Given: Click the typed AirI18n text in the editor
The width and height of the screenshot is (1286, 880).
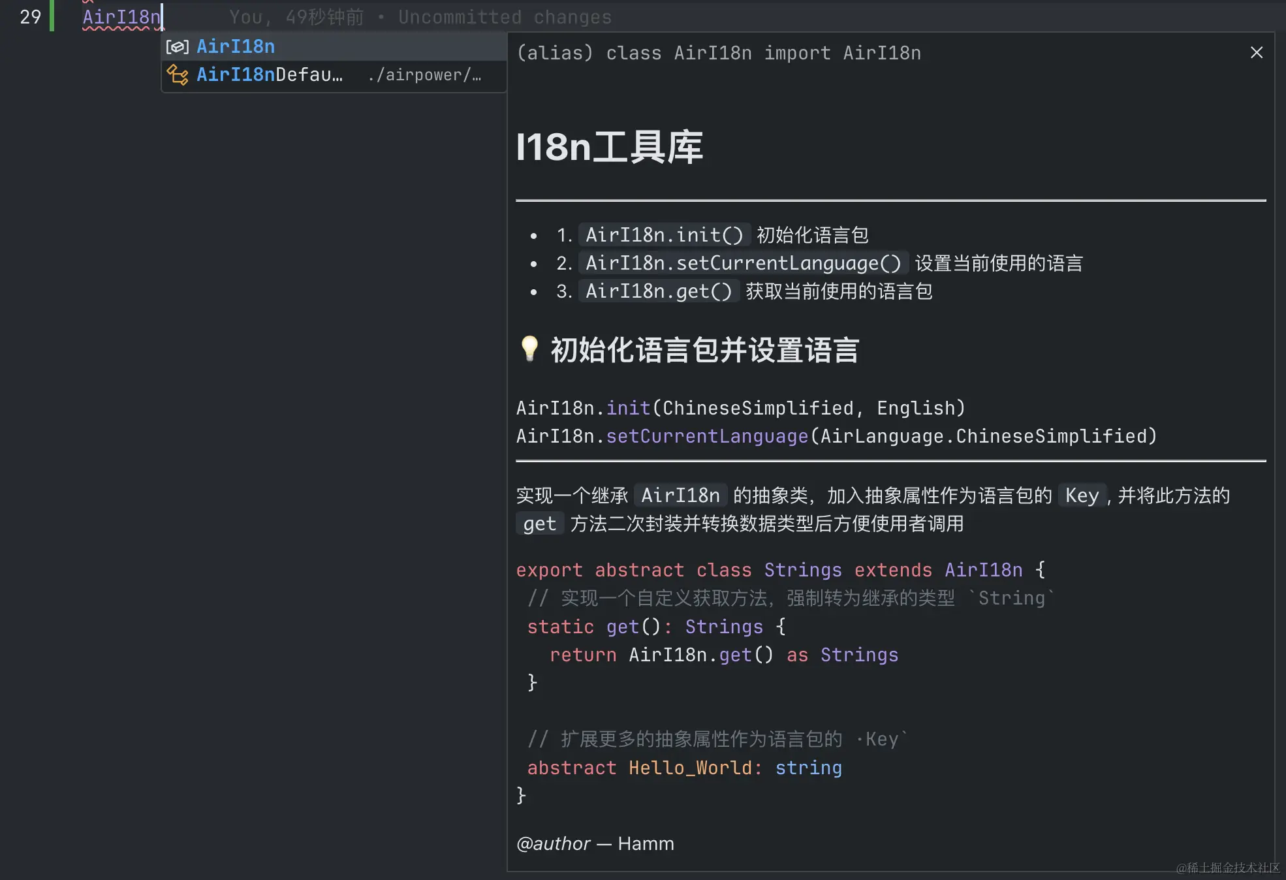Looking at the screenshot, I should point(121,17).
